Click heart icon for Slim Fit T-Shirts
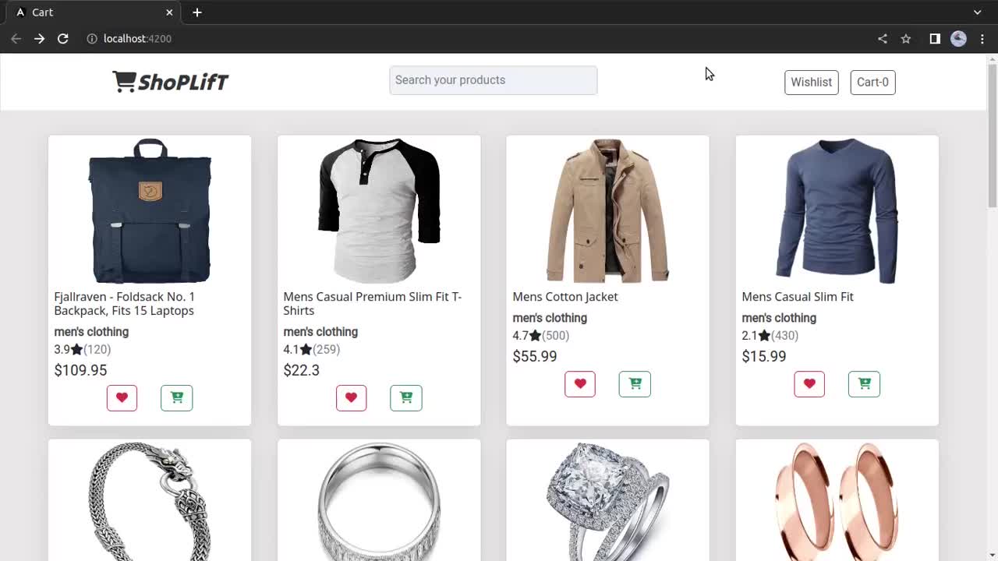 pyautogui.click(x=351, y=397)
